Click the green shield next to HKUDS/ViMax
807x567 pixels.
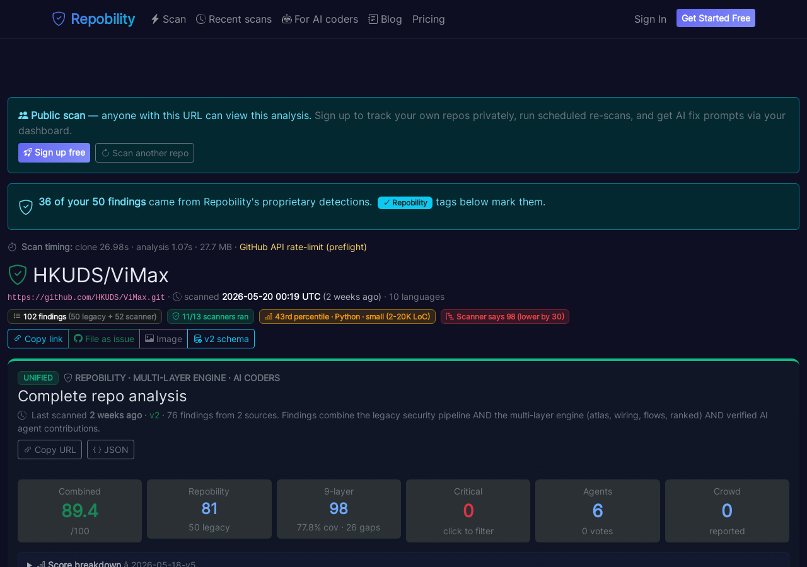[x=18, y=275]
